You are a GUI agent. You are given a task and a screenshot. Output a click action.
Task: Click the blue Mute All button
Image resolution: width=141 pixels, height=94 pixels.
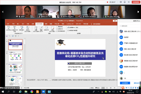coord(125,83)
